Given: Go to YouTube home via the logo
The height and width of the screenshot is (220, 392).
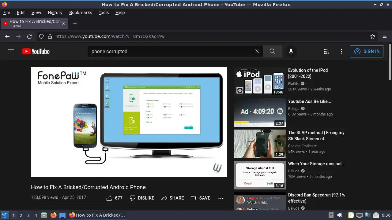Looking at the screenshot, I should point(36,51).
